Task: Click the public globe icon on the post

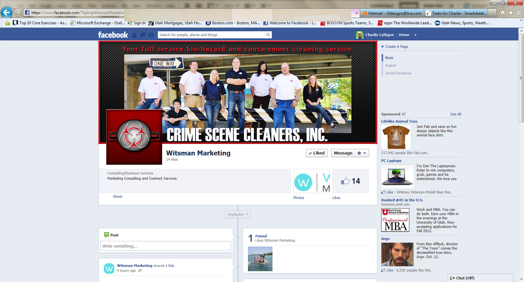Action: pos(140,271)
